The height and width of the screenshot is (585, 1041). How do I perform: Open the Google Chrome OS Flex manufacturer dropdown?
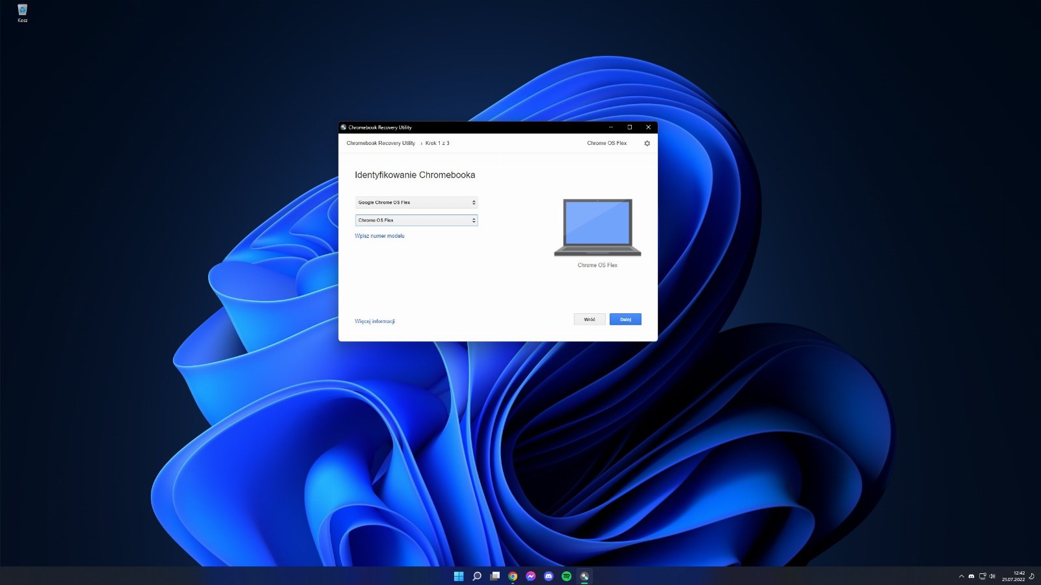click(416, 202)
